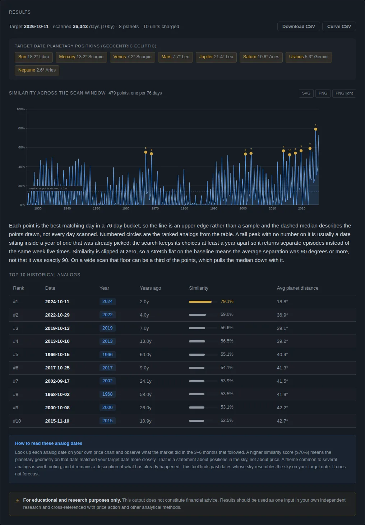Screen dimensions: 365x525
Task: Select the Uranus 5.3° Gemini chip
Action: [309, 57]
